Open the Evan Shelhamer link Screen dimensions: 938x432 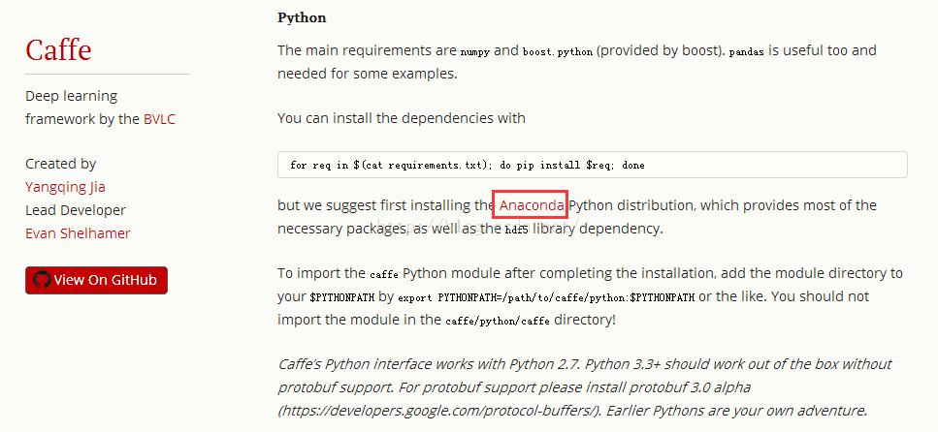click(78, 233)
